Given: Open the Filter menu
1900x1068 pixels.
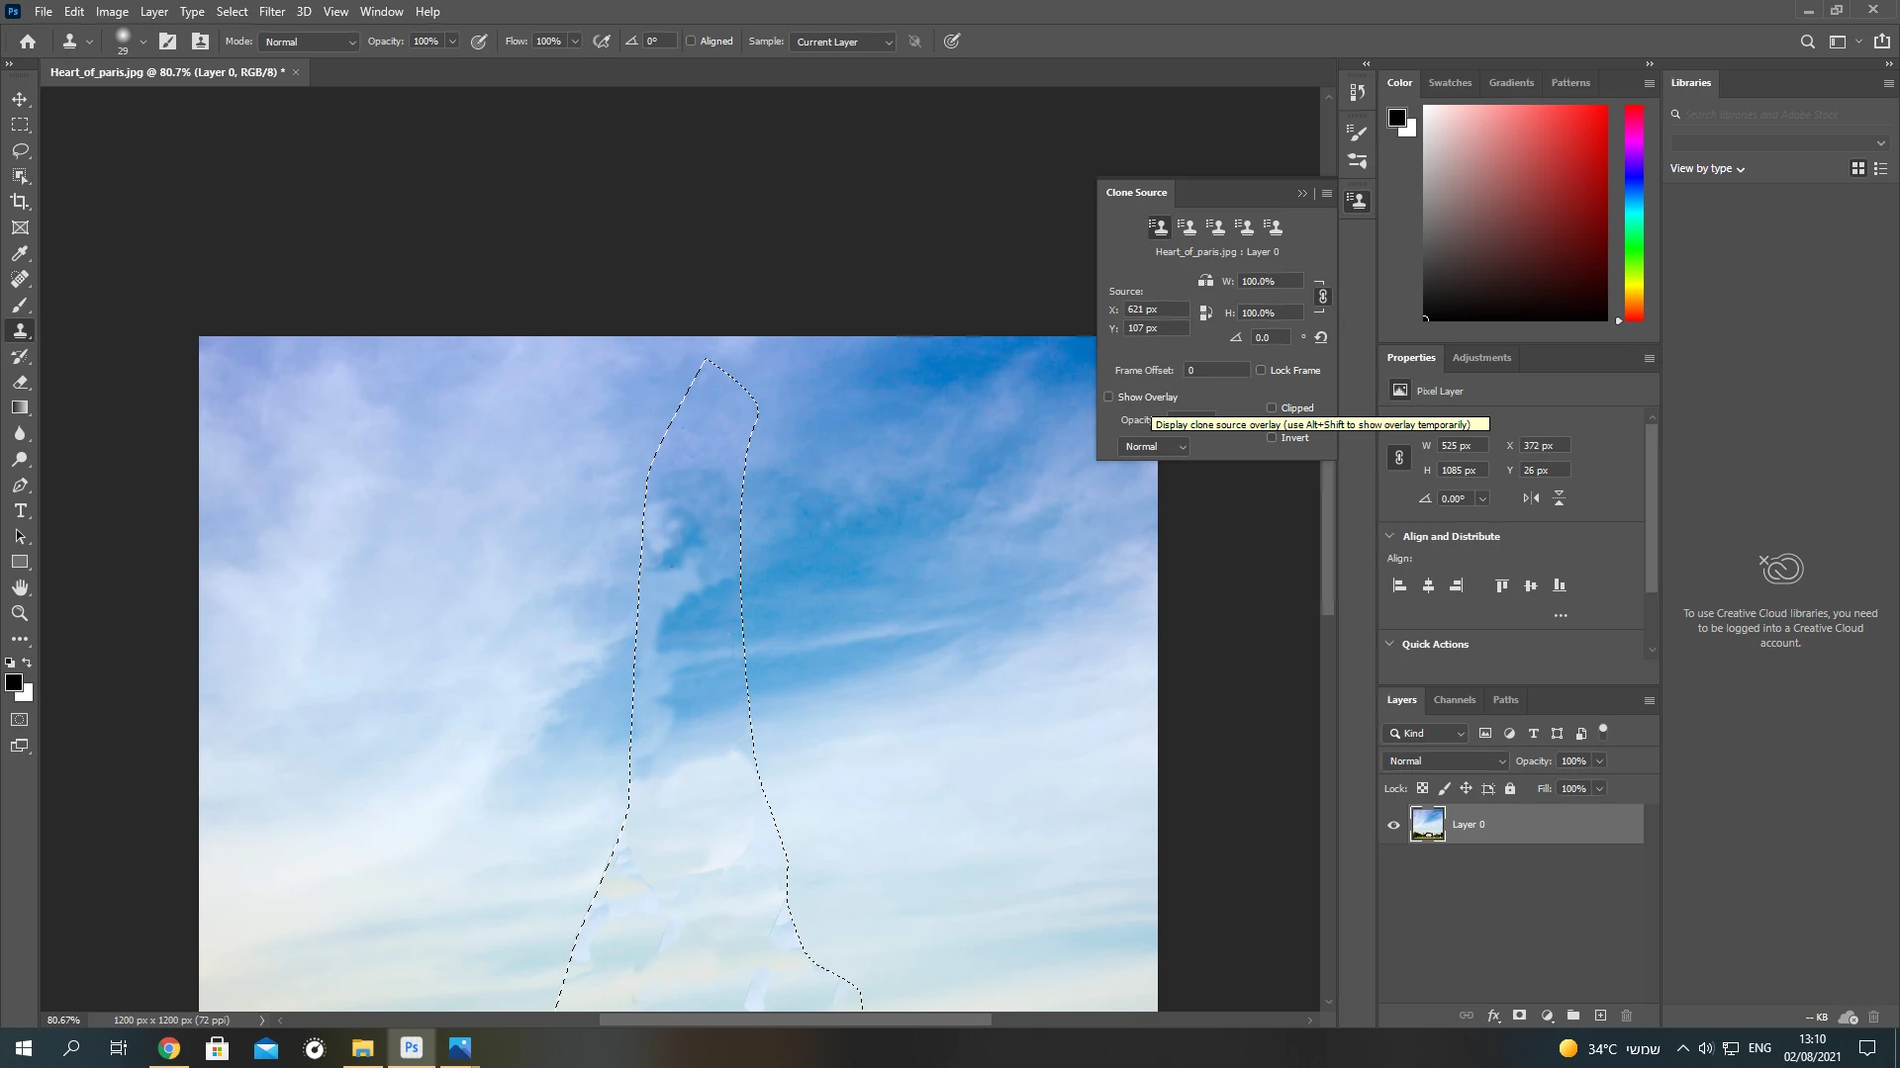Looking at the screenshot, I should [x=271, y=12].
